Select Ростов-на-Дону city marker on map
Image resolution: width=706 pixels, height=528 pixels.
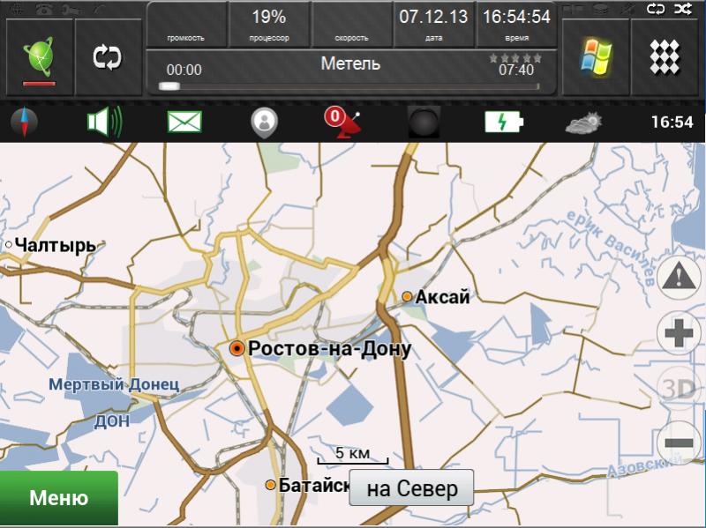coord(237,348)
